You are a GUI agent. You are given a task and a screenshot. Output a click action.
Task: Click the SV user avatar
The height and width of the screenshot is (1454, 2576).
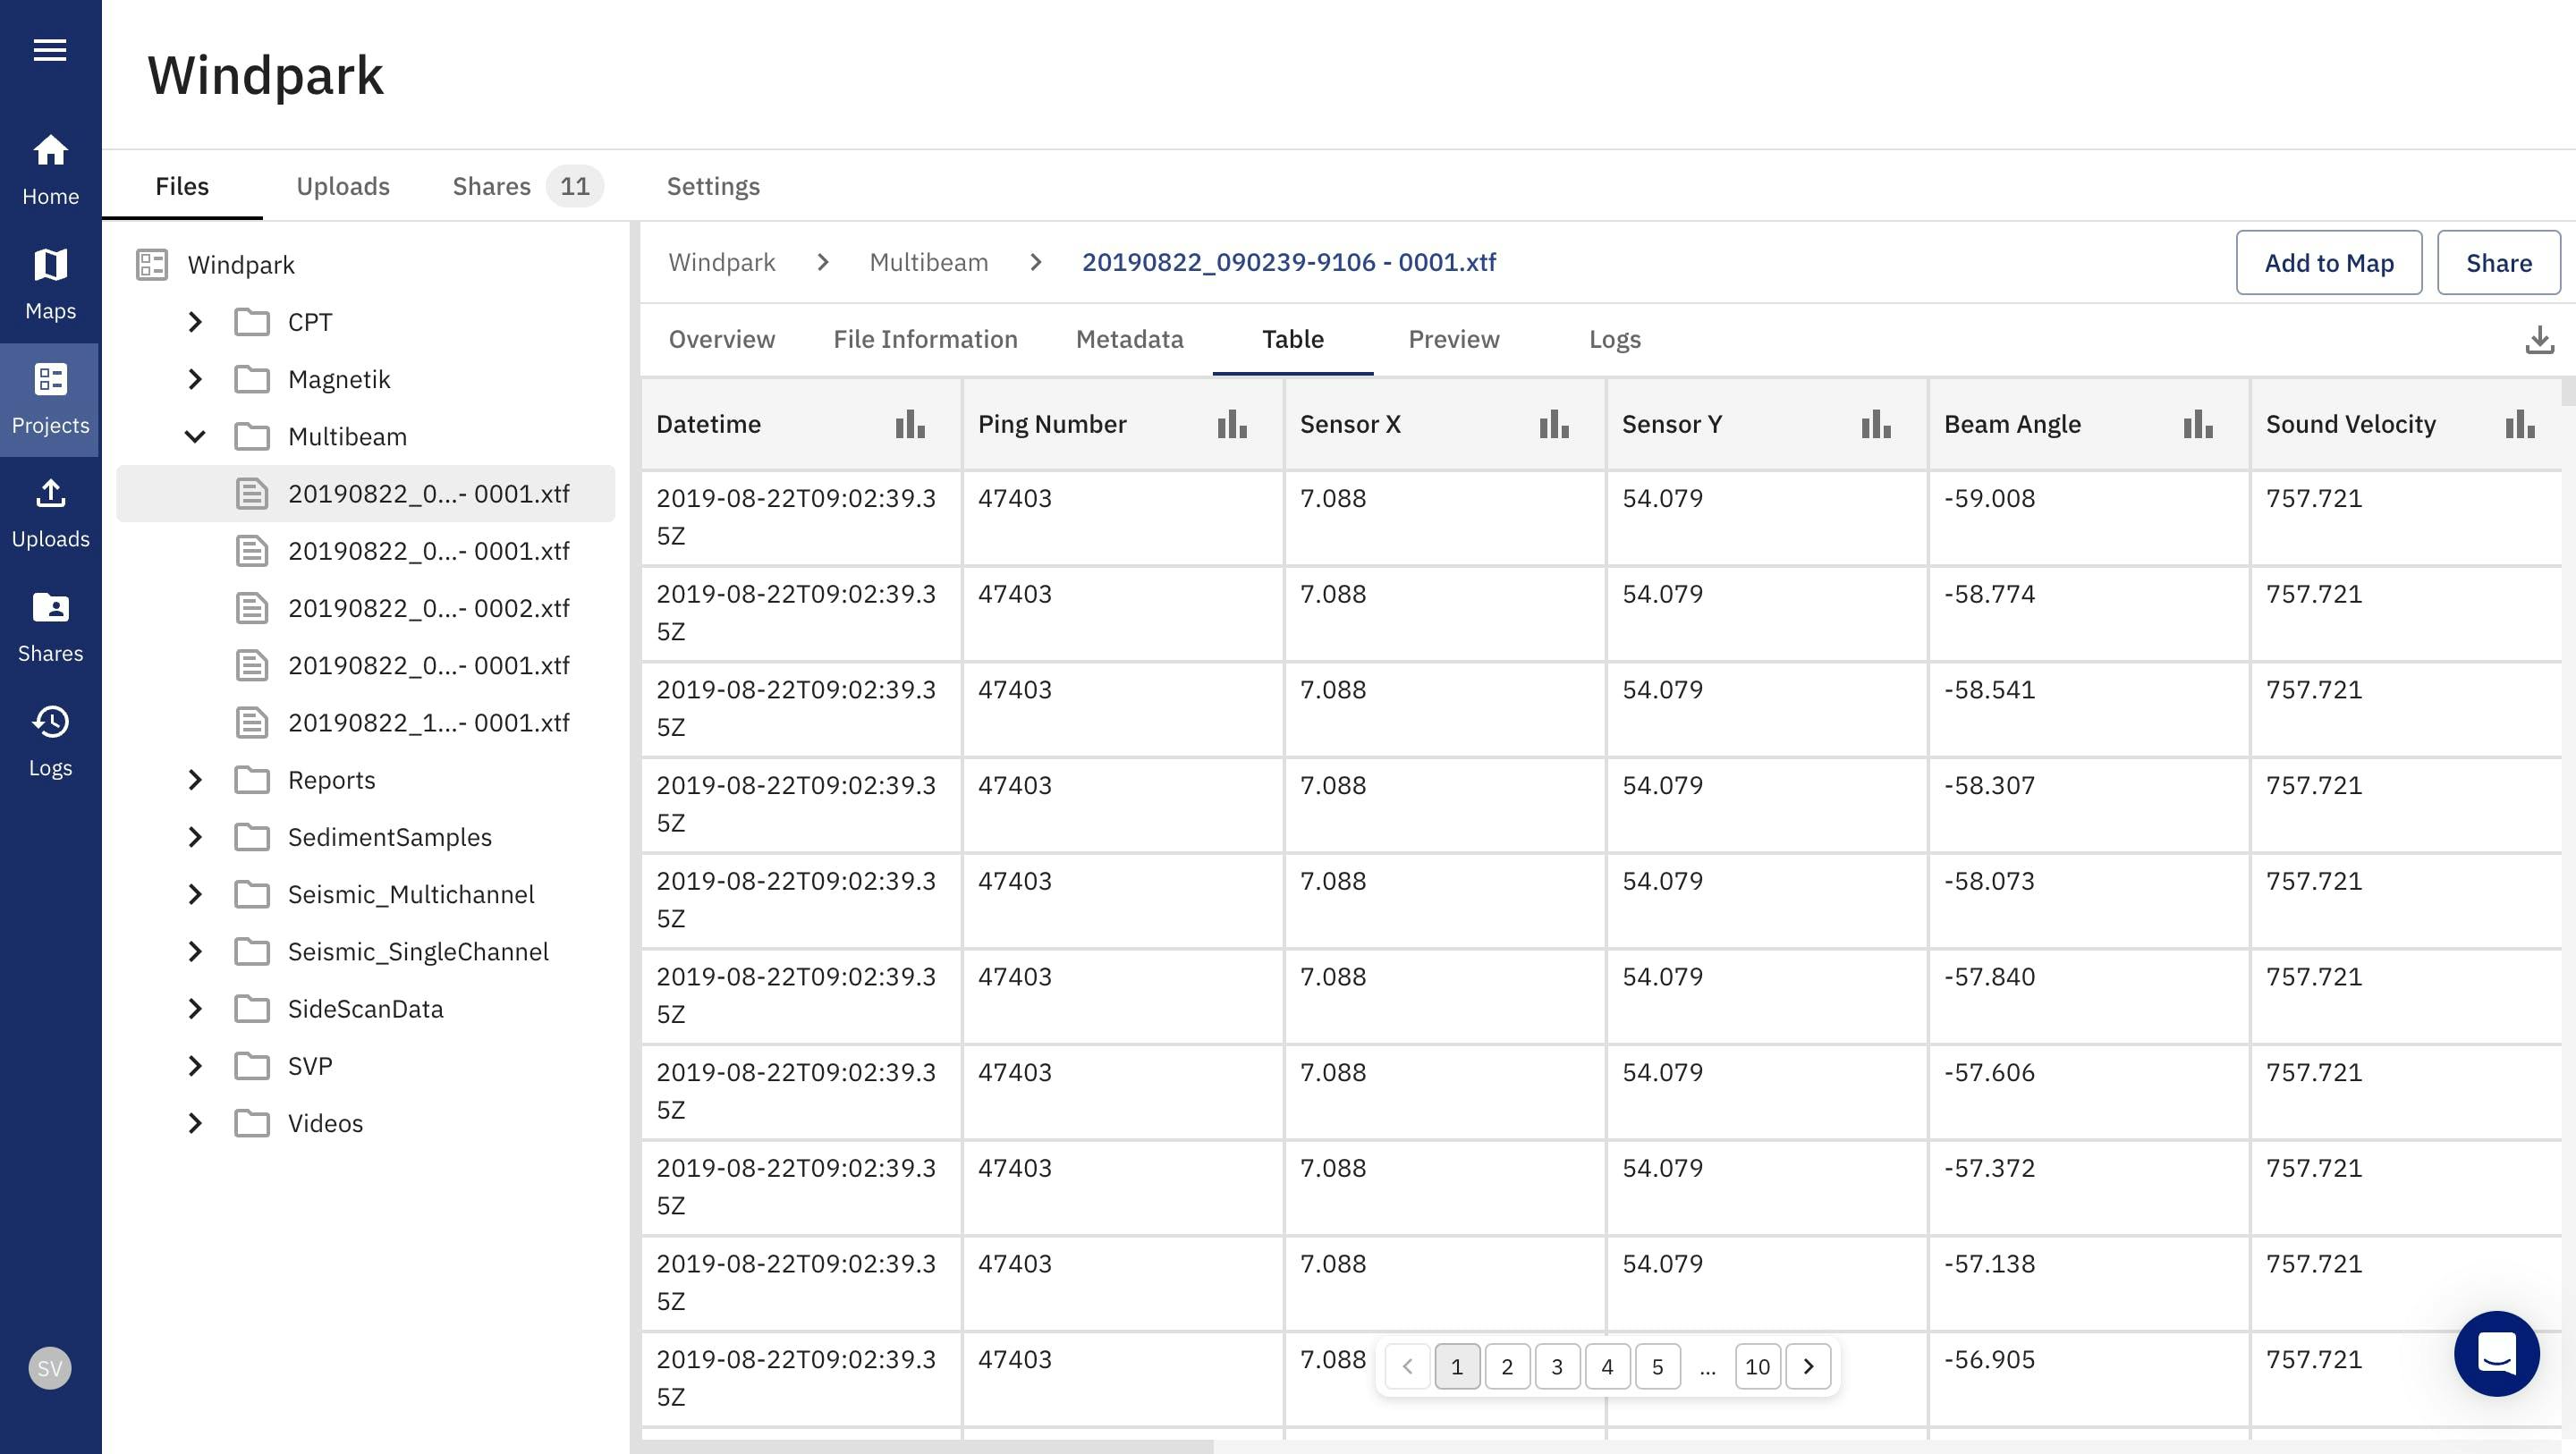click(x=50, y=1367)
